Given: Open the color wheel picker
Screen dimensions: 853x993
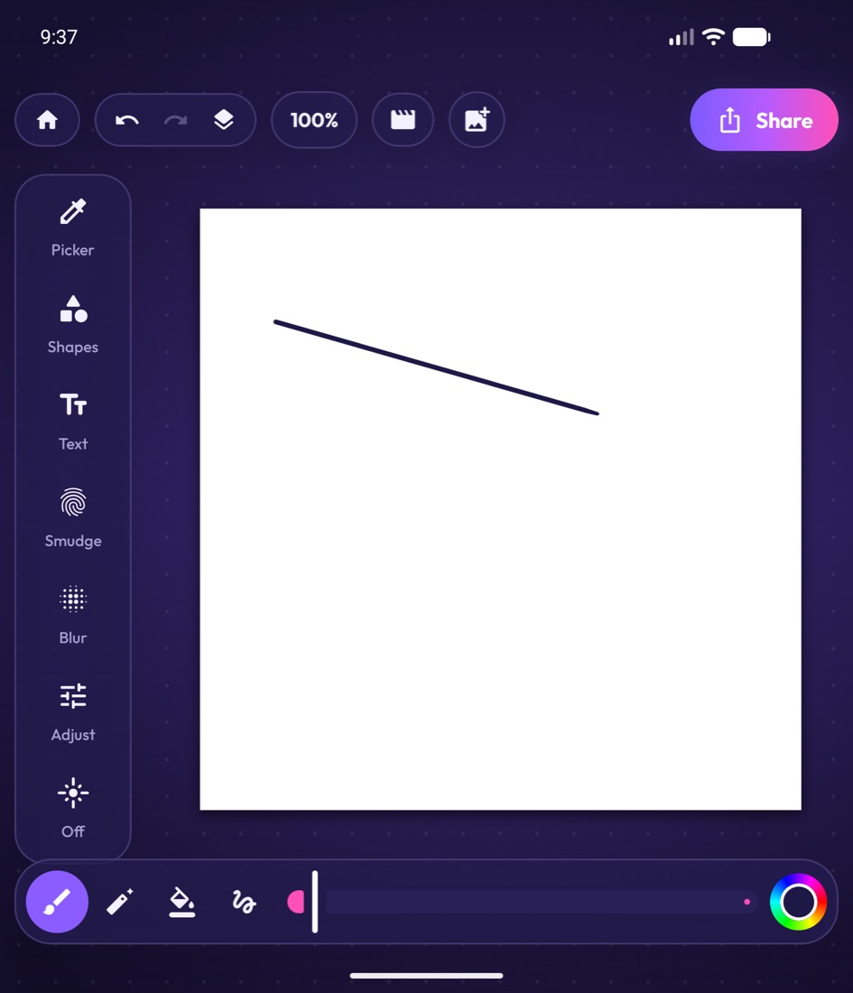Looking at the screenshot, I should [x=798, y=902].
